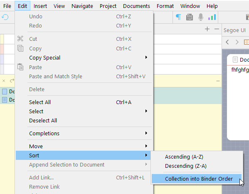249x194 pixels.
Task: Click the minus icon beside the plus
Action: (x=217, y=29)
